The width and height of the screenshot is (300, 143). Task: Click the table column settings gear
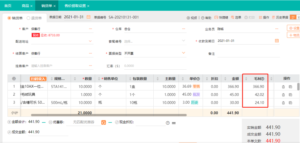coord(14,79)
